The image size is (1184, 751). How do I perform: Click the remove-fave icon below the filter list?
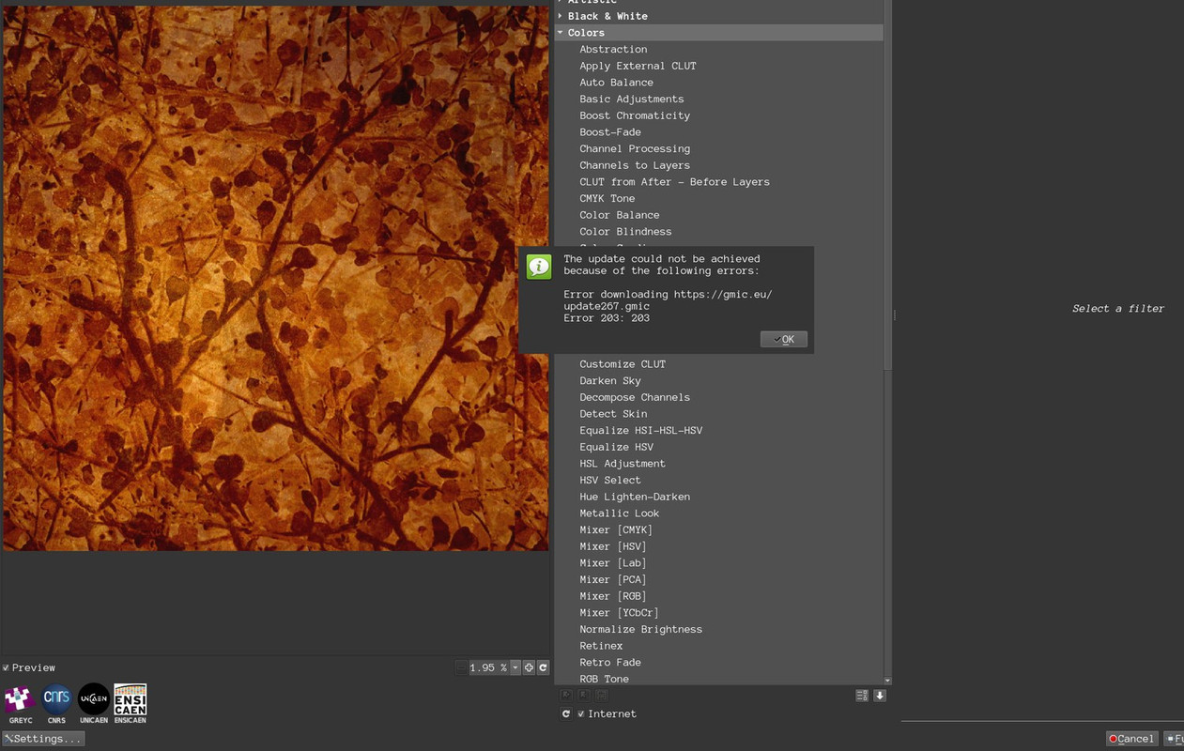[x=583, y=695]
